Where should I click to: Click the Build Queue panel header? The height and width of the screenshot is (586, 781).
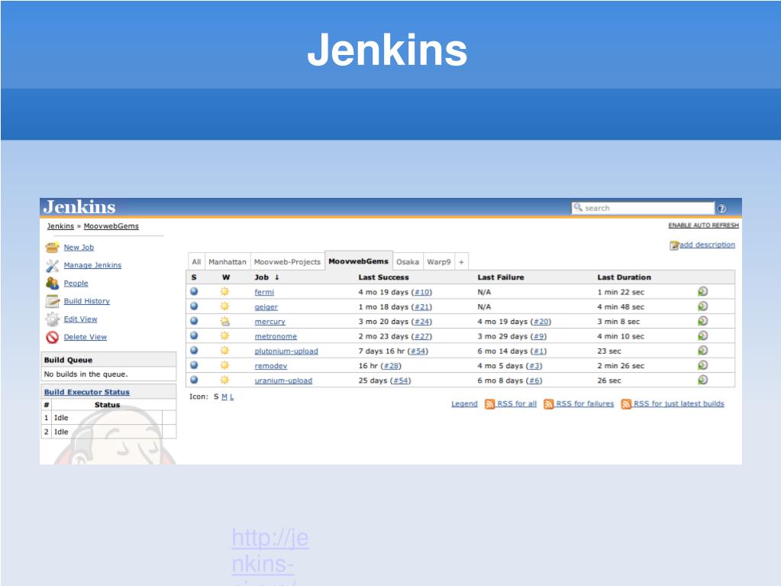pos(108,360)
